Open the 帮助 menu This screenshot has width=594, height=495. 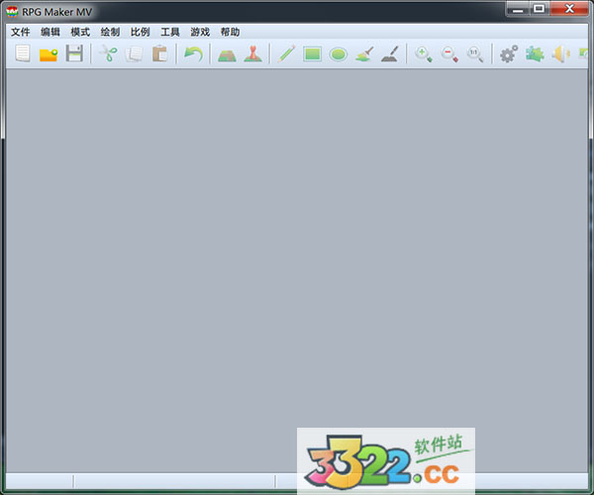(230, 33)
